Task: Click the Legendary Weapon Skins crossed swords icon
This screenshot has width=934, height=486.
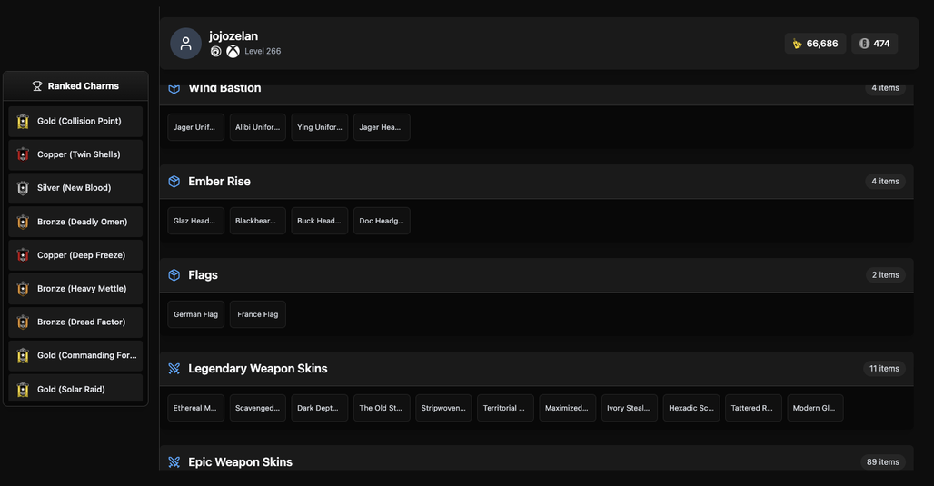Action: coord(174,369)
